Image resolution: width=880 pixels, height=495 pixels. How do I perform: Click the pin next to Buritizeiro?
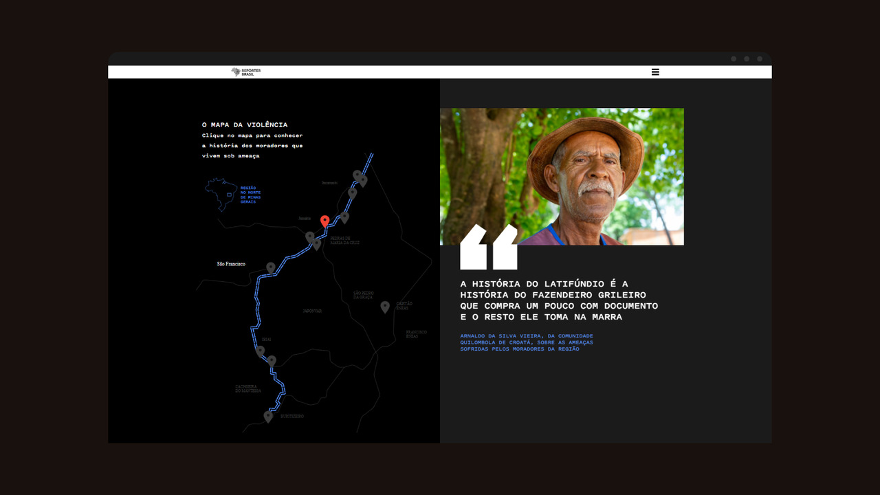click(x=268, y=416)
